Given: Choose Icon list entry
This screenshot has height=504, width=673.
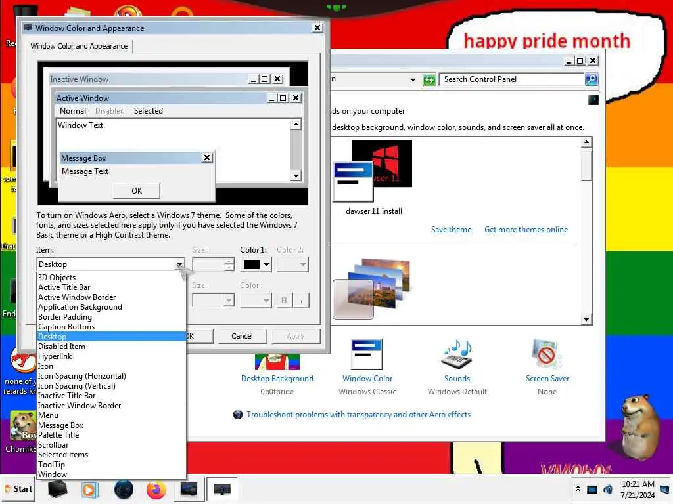Looking at the screenshot, I should point(111,366).
